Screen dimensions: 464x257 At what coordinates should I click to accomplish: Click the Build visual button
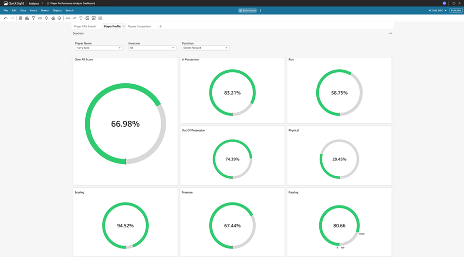247,10
